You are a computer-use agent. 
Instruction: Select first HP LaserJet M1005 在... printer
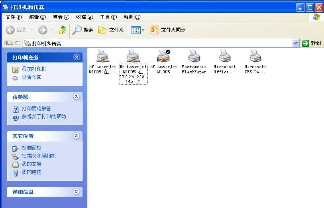click(x=102, y=62)
